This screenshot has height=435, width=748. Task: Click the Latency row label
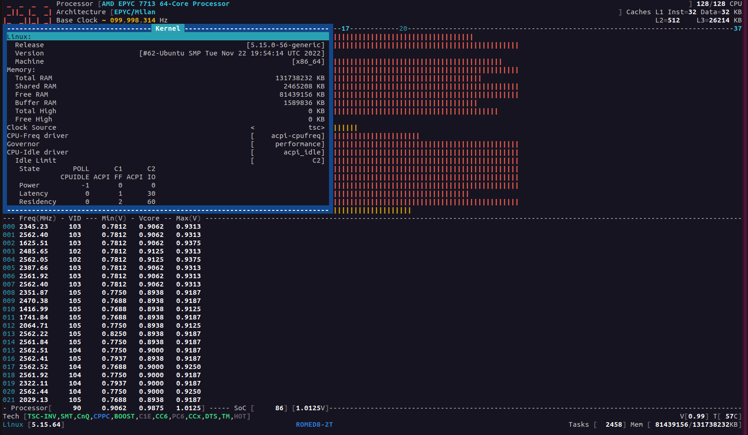point(33,193)
